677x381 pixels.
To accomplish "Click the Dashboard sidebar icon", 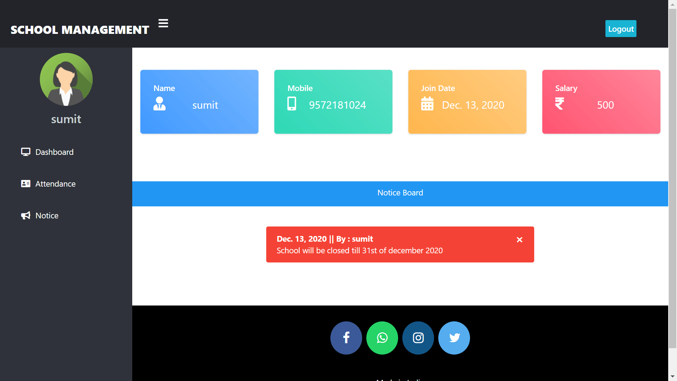I will point(26,152).
